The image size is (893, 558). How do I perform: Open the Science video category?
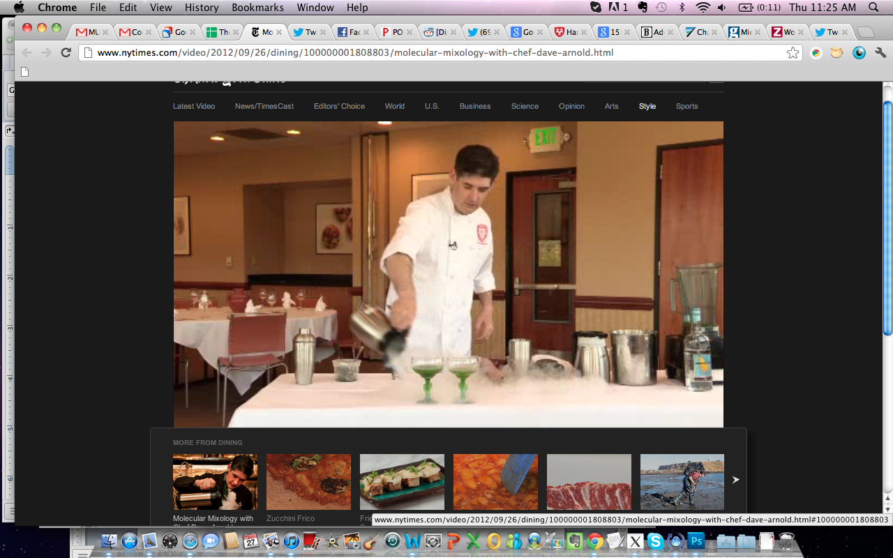click(525, 106)
